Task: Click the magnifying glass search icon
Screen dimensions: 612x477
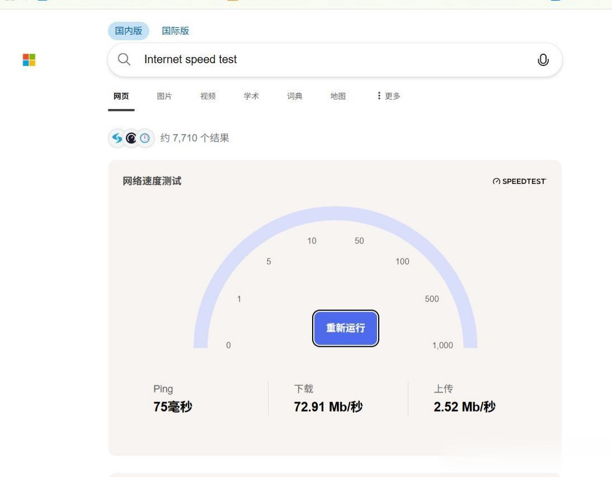Action: [124, 60]
